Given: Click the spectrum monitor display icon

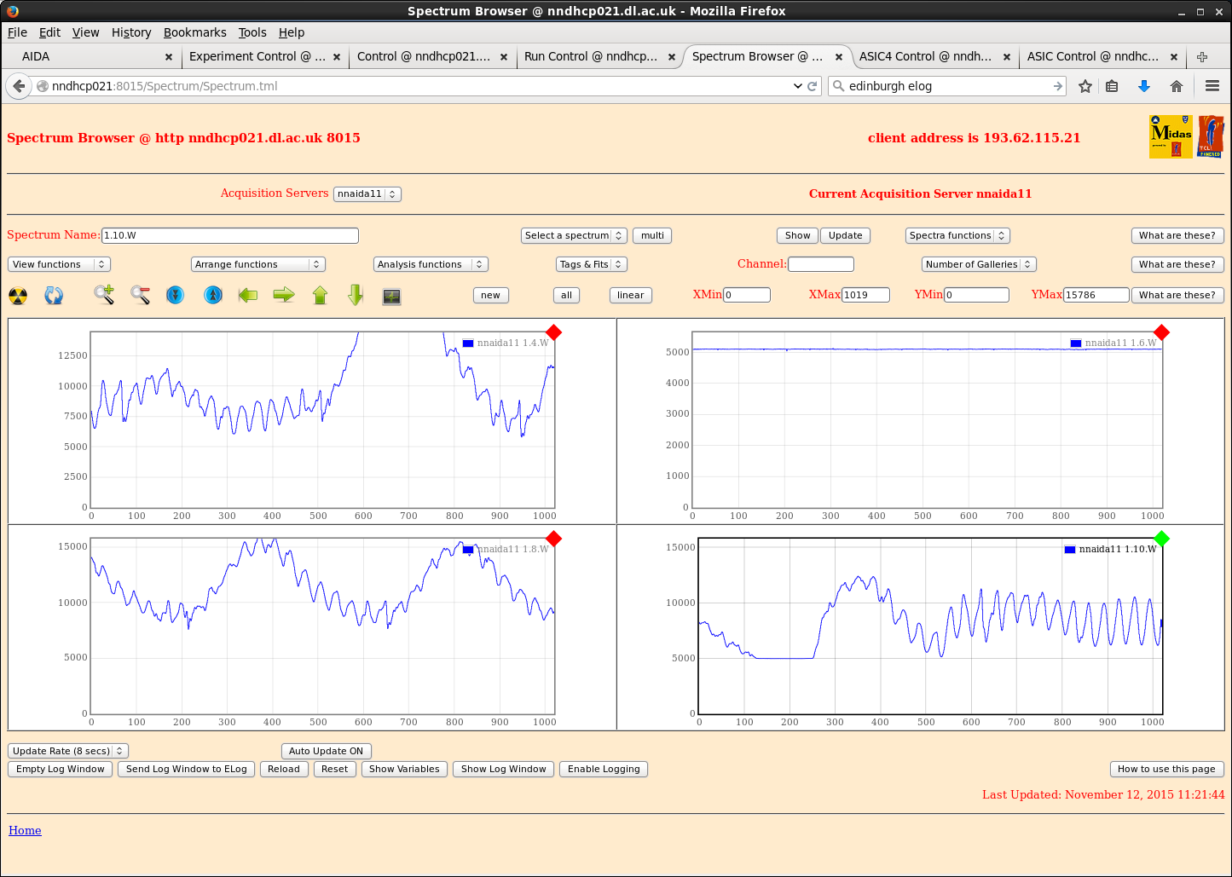Looking at the screenshot, I should [391, 296].
